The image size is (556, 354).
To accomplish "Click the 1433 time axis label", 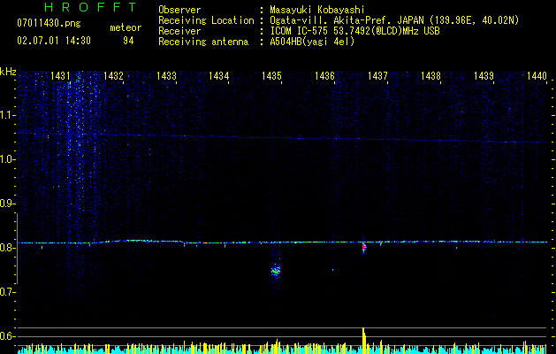I will coord(166,75).
